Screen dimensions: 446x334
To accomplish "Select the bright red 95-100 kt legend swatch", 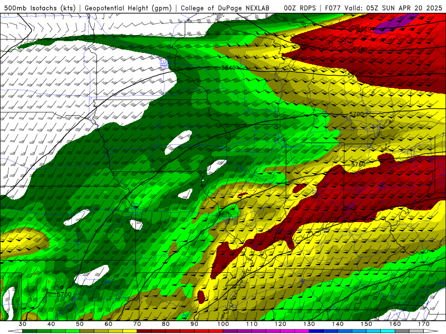I will (x=216, y=331).
